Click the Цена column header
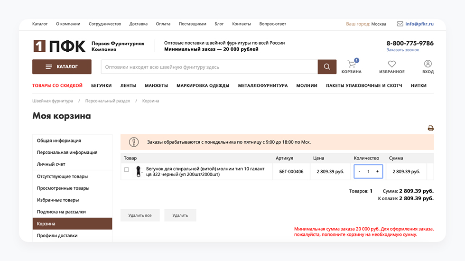Viewport: 465px width, 261px height. 318,158
